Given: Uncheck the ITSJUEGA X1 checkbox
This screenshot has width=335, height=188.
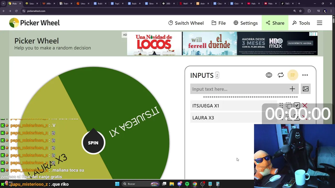Looking at the screenshot, I should pyautogui.click(x=297, y=105).
